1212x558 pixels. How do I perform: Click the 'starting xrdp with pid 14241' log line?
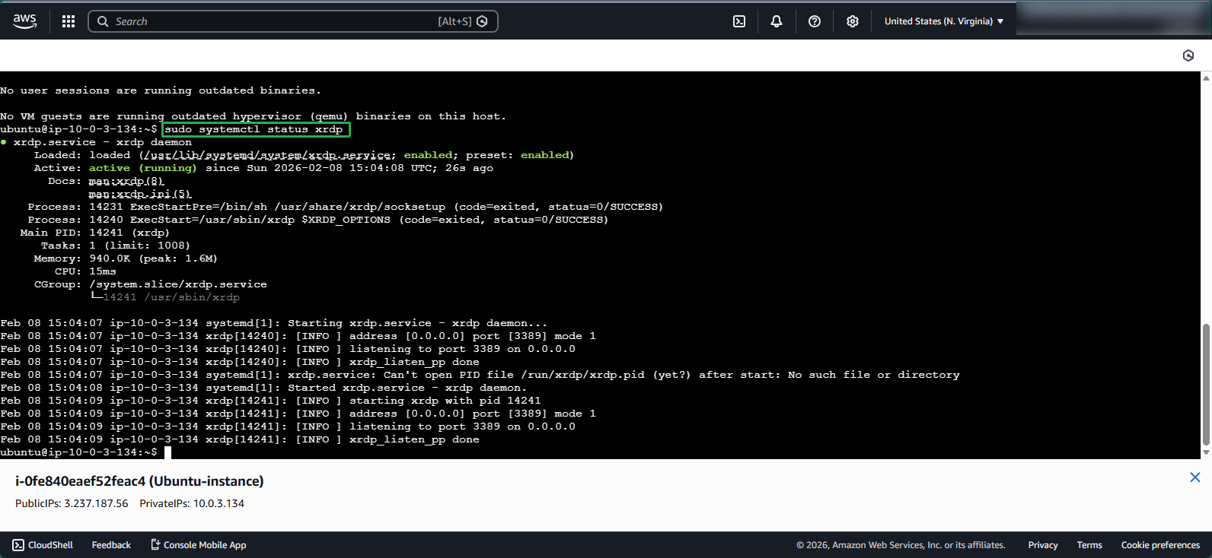[270, 401]
